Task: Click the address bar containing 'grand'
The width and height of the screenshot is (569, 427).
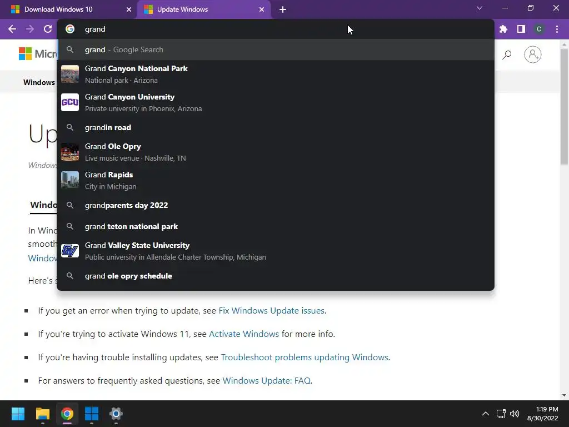Action: [276, 29]
